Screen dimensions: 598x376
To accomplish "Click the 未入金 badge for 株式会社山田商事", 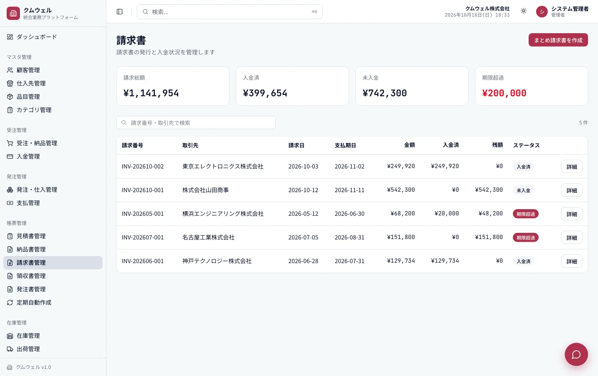I will click(523, 190).
